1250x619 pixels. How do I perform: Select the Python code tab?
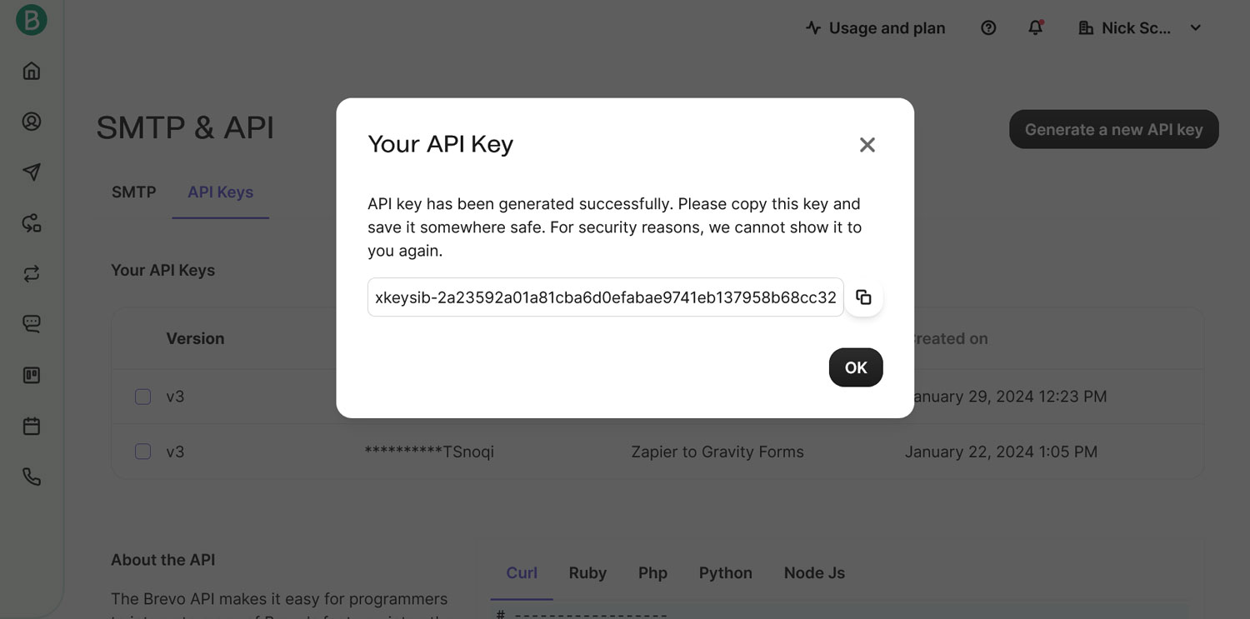(x=726, y=573)
